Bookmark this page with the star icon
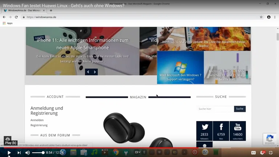Viewport: 279px width, 157px height. pos(261,17)
